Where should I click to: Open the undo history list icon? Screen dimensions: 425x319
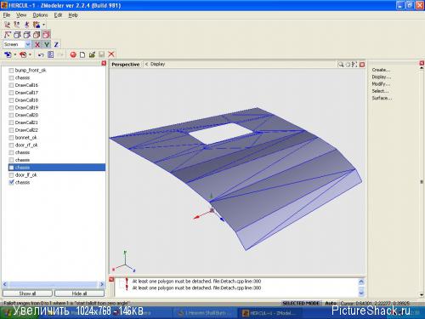51,54
